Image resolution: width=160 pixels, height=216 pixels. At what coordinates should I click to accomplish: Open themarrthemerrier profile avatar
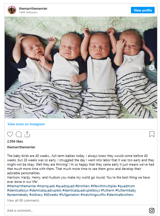(x=12, y=10)
